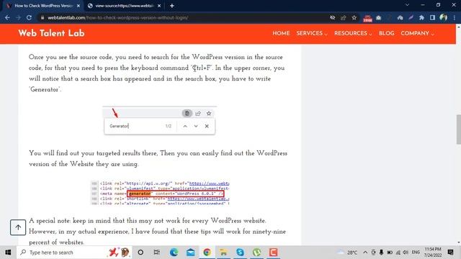
Task: Go to the HOME menu item
Action: [x=281, y=33]
